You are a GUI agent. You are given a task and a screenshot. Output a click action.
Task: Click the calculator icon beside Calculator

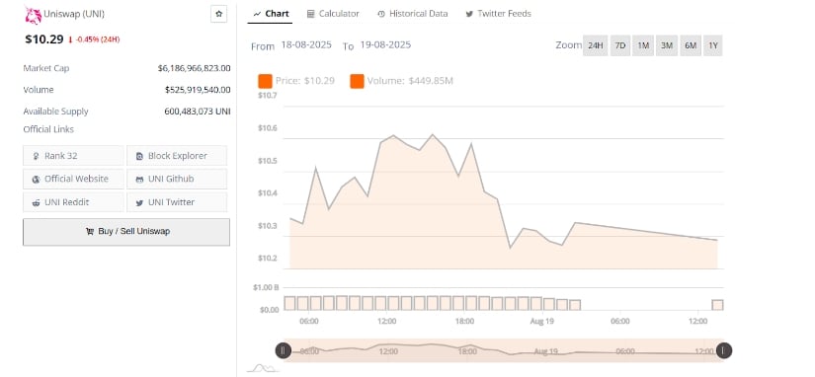pyautogui.click(x=311, y=14)
